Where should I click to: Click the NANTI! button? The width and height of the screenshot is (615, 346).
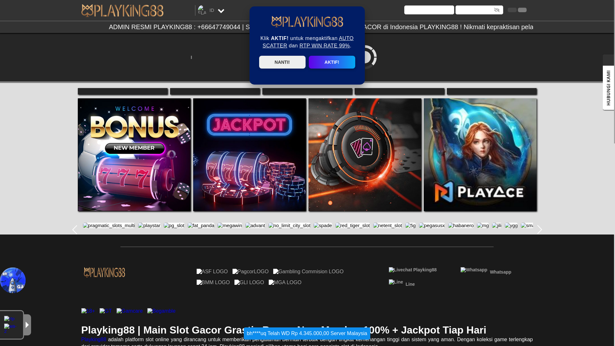(x=282, y=62)
